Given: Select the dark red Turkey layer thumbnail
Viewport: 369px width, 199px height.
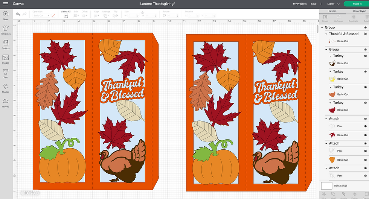Looking at the screenshot, I should (332, 110).
